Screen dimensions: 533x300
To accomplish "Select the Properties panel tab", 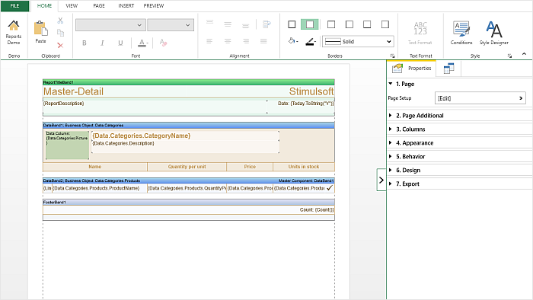I will pyautogui.click(x=412, y=69).
